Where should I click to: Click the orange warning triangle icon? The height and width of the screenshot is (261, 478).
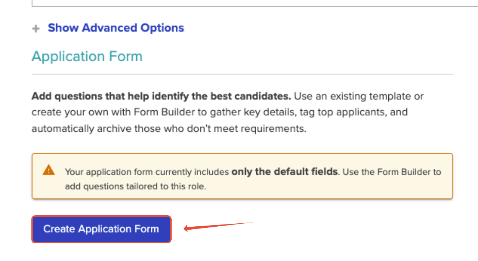pyautogui.click(x=49, y=170)
